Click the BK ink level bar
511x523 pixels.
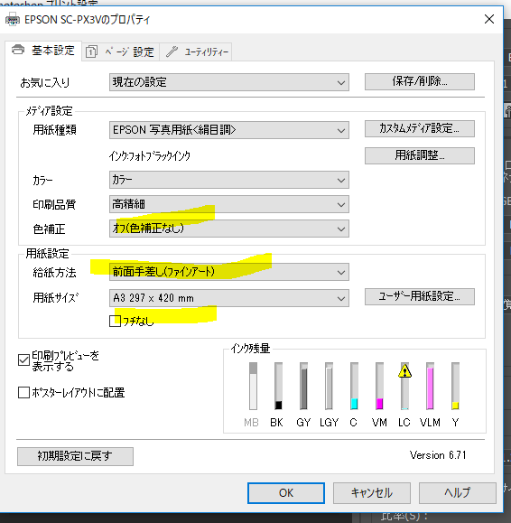[x=278, y=386]
